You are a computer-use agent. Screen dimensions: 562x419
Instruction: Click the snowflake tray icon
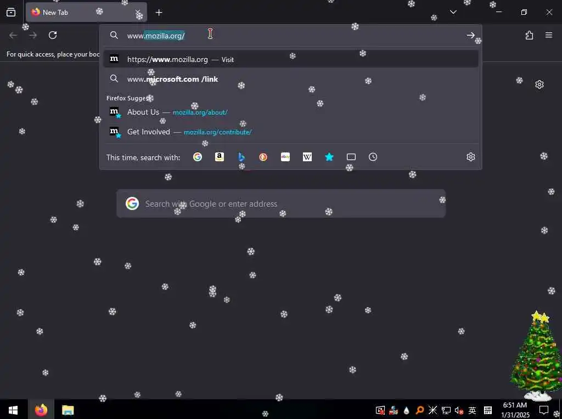coord(432,410)
